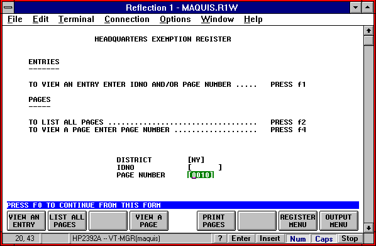Click the VIEW AN ENTRY function key

26,221
